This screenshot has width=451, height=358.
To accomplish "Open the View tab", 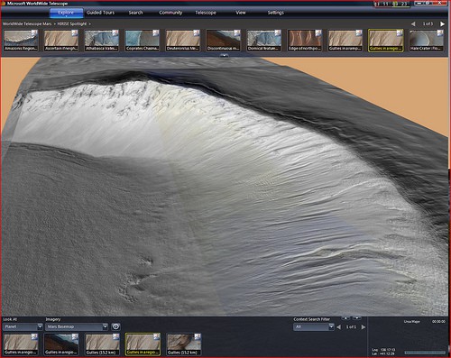I will point(241,13).
